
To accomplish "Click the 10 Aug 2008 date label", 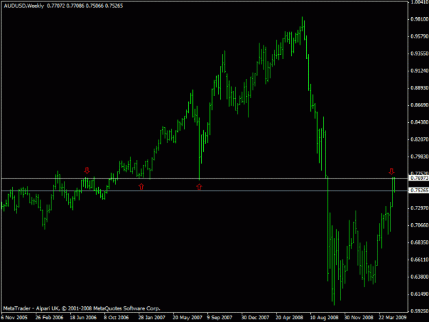I will click(x=324, y=318).
